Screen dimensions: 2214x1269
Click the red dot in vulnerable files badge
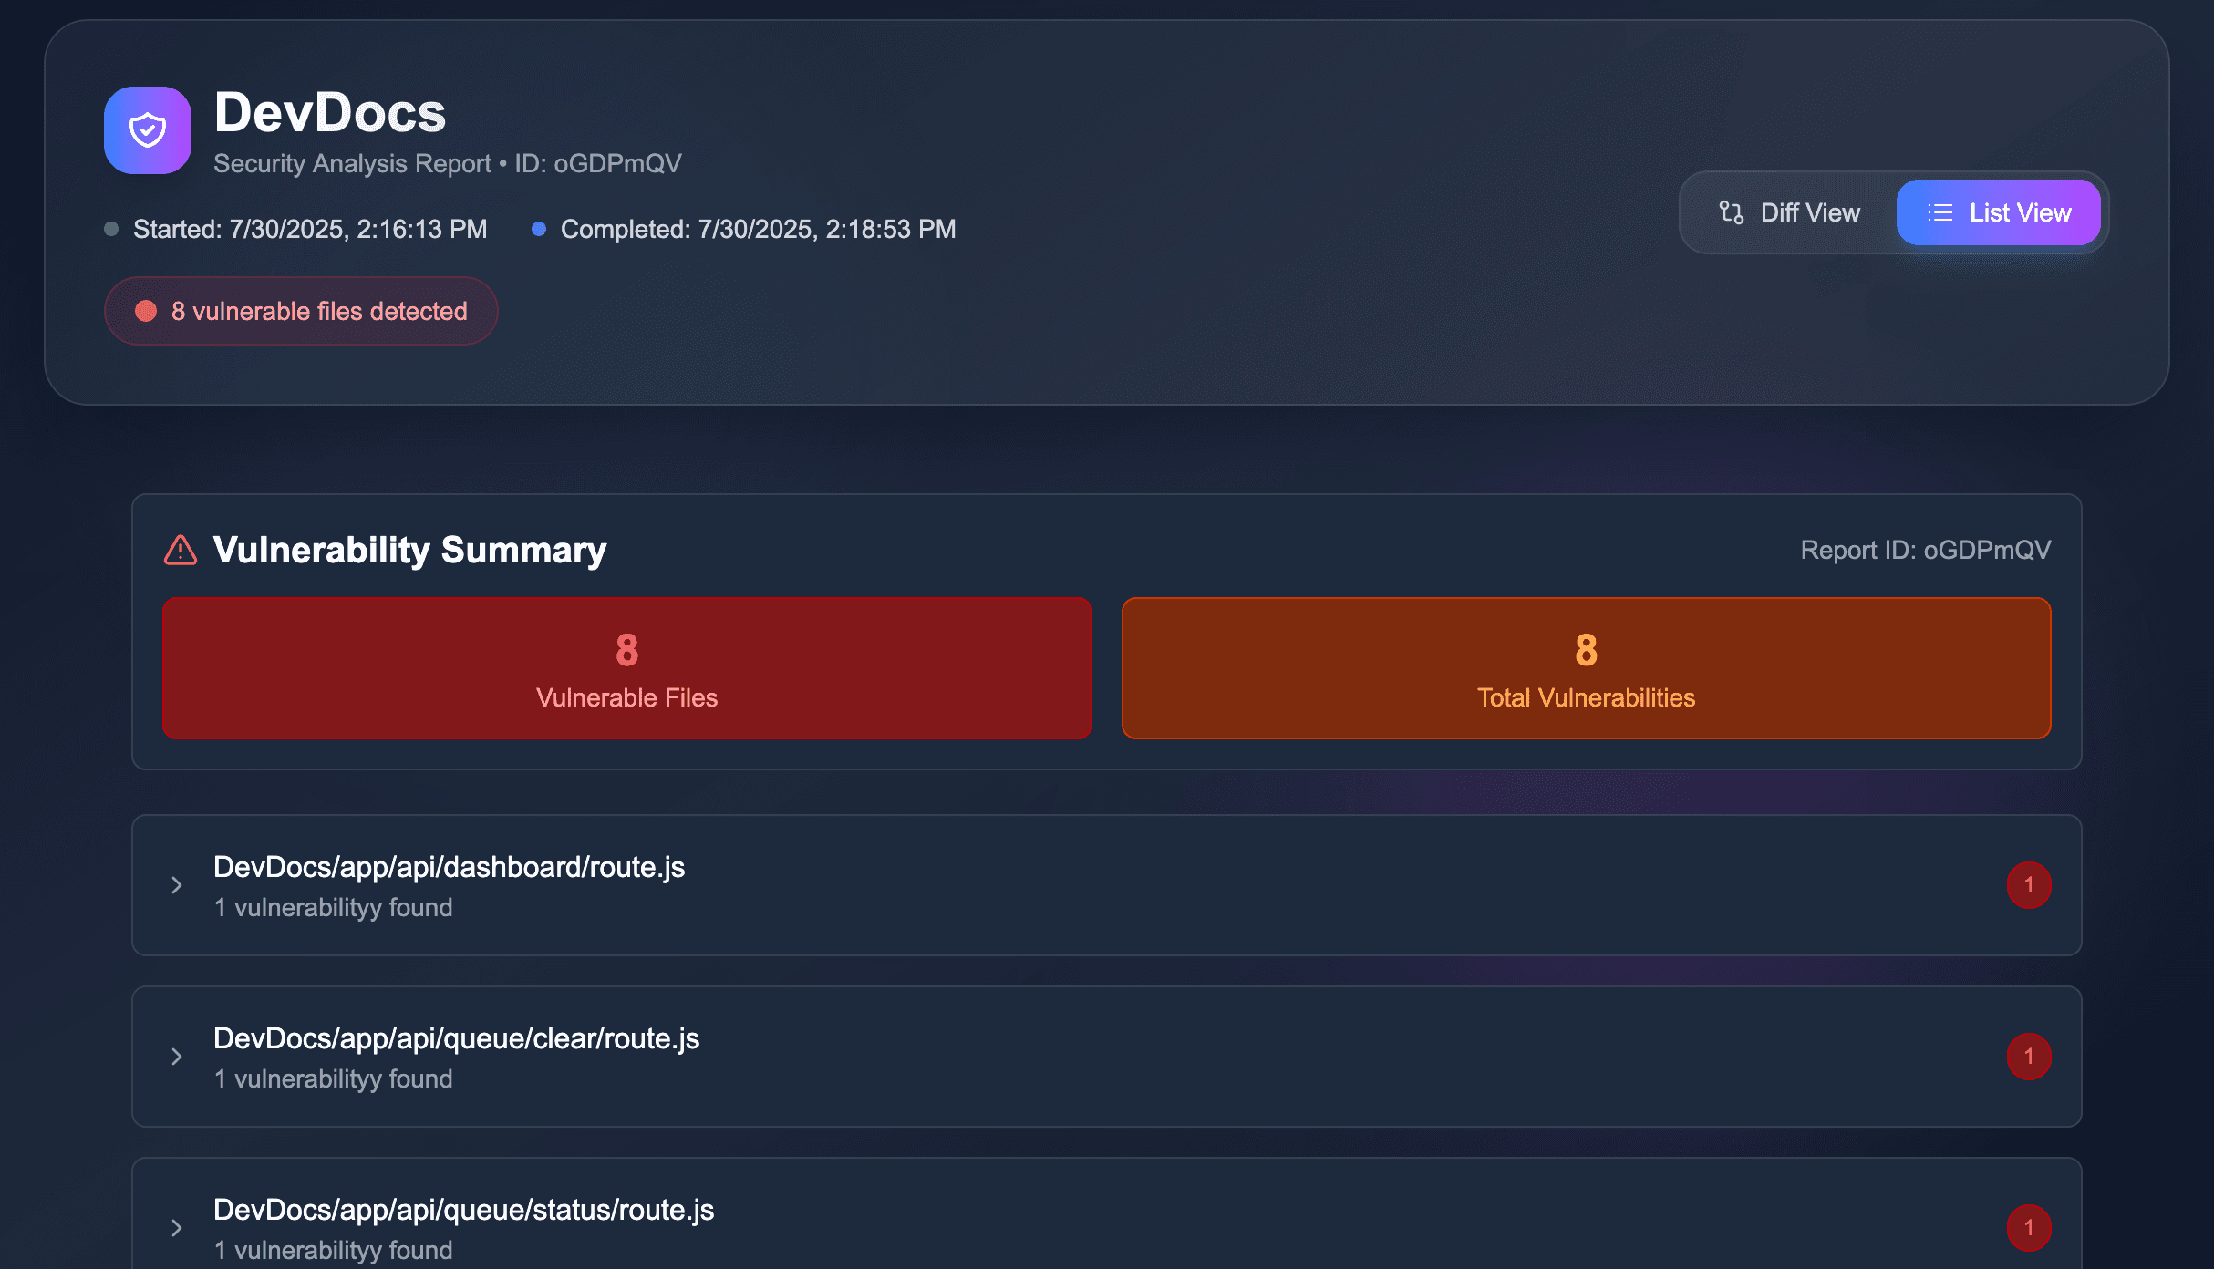(144, 311)
